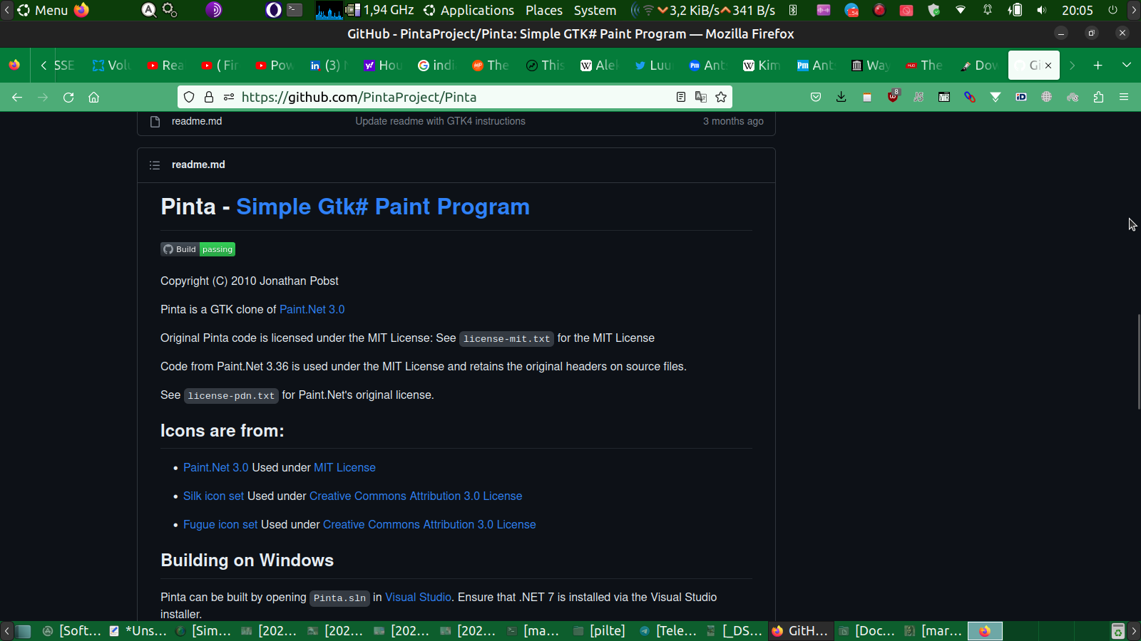Open the System menu
The image size is (1141, 641).
pyautogui.click(x=595, y=10)
